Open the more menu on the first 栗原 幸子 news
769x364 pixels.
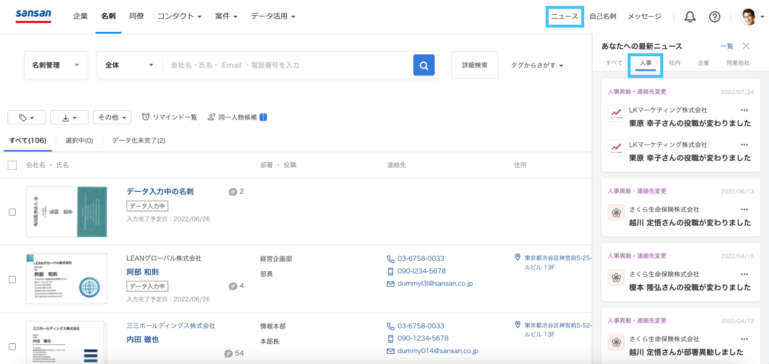[x=744, y=110]
